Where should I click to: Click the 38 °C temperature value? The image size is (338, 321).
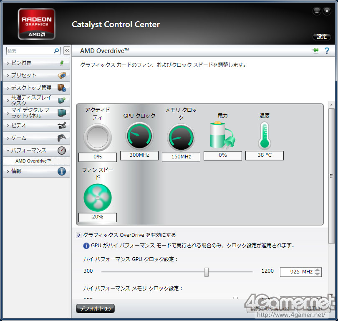[x=265, y=155]
